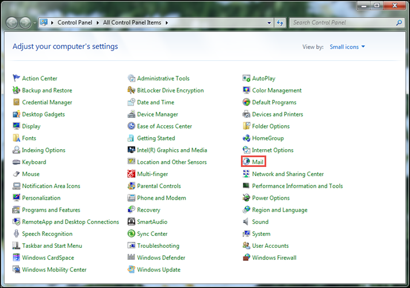Image resolution: width=410 pixels, height=288 pixels.
Task: Click the Windows Defender icon
Action: tap(131, 258)
